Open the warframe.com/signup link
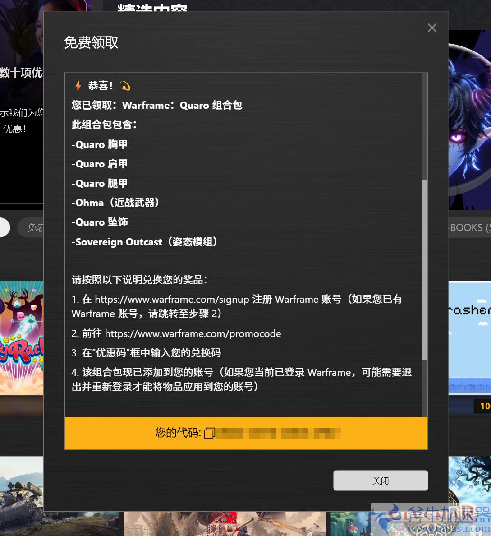This screenshot has height=536, width=491. [172, 300]
